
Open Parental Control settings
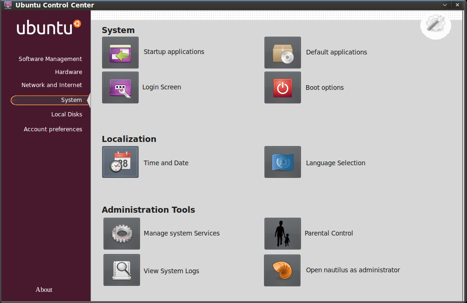pos(282,233)
